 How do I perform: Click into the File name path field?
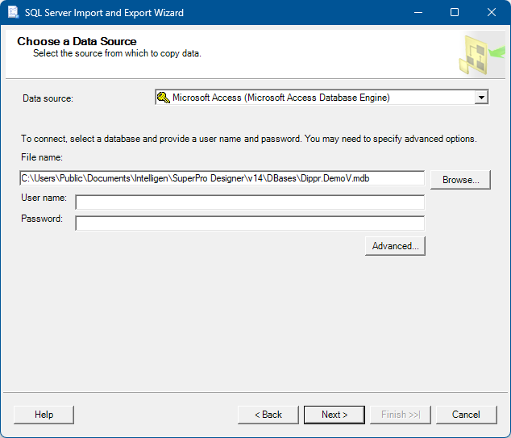click(222, 178)
